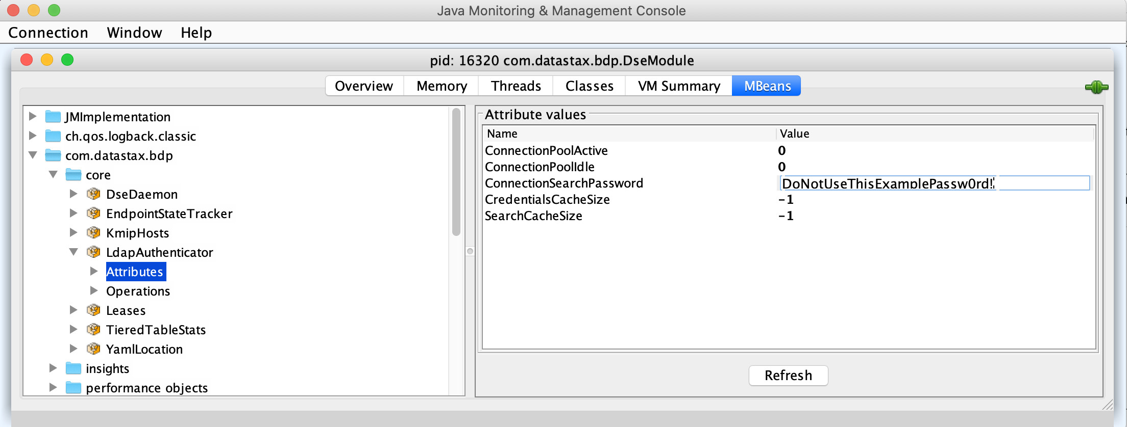Click the KmipHosts MBean icon
Image resolution: width=1127 pixels, height=427 pixels.
pyautogui.click(x=93, y=233)
